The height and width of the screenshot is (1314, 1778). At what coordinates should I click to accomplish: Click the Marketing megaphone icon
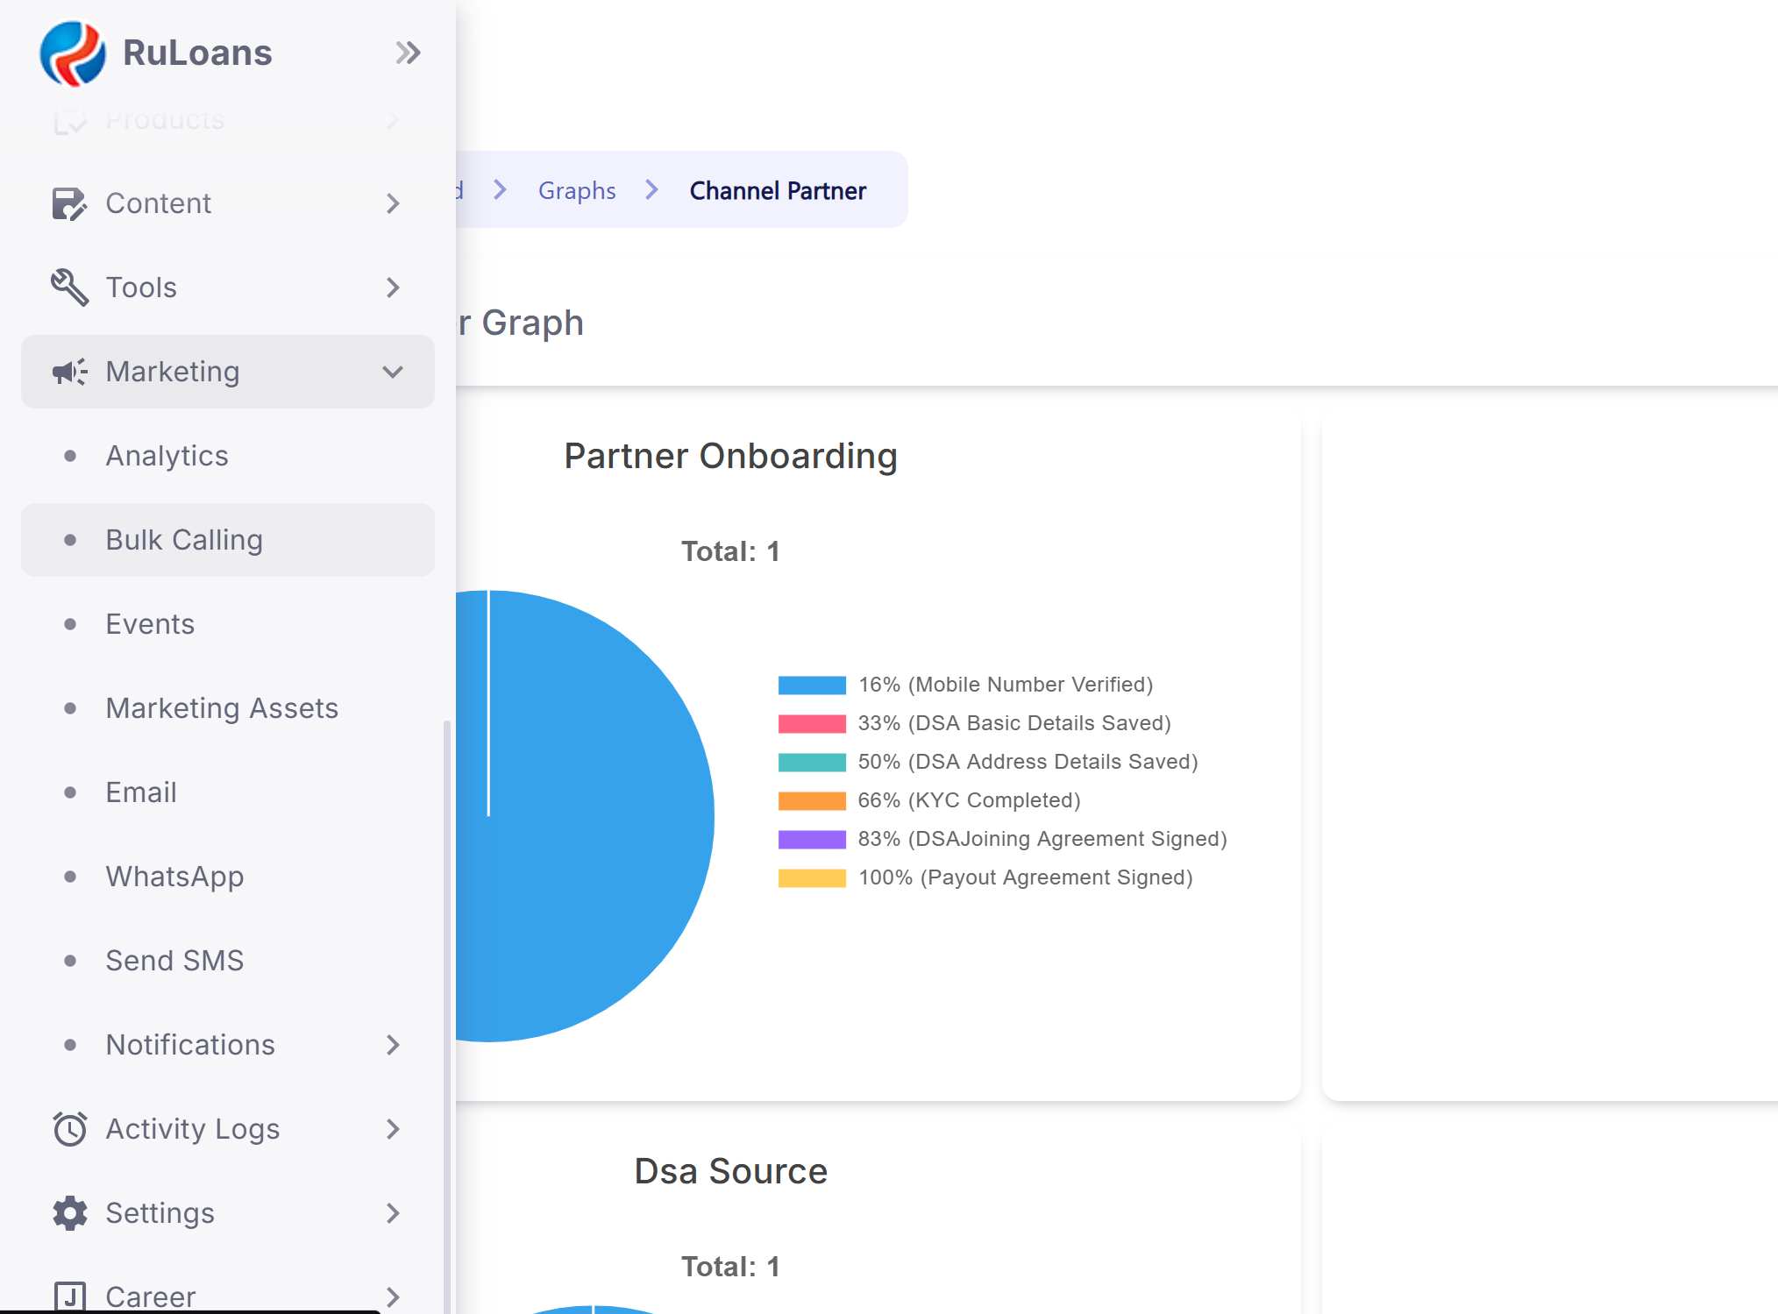pos(69,372)
